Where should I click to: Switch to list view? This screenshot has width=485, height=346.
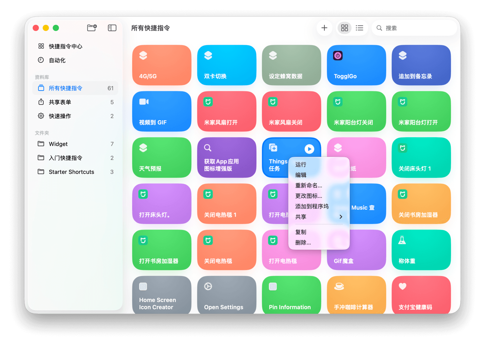tap(359, 28)
